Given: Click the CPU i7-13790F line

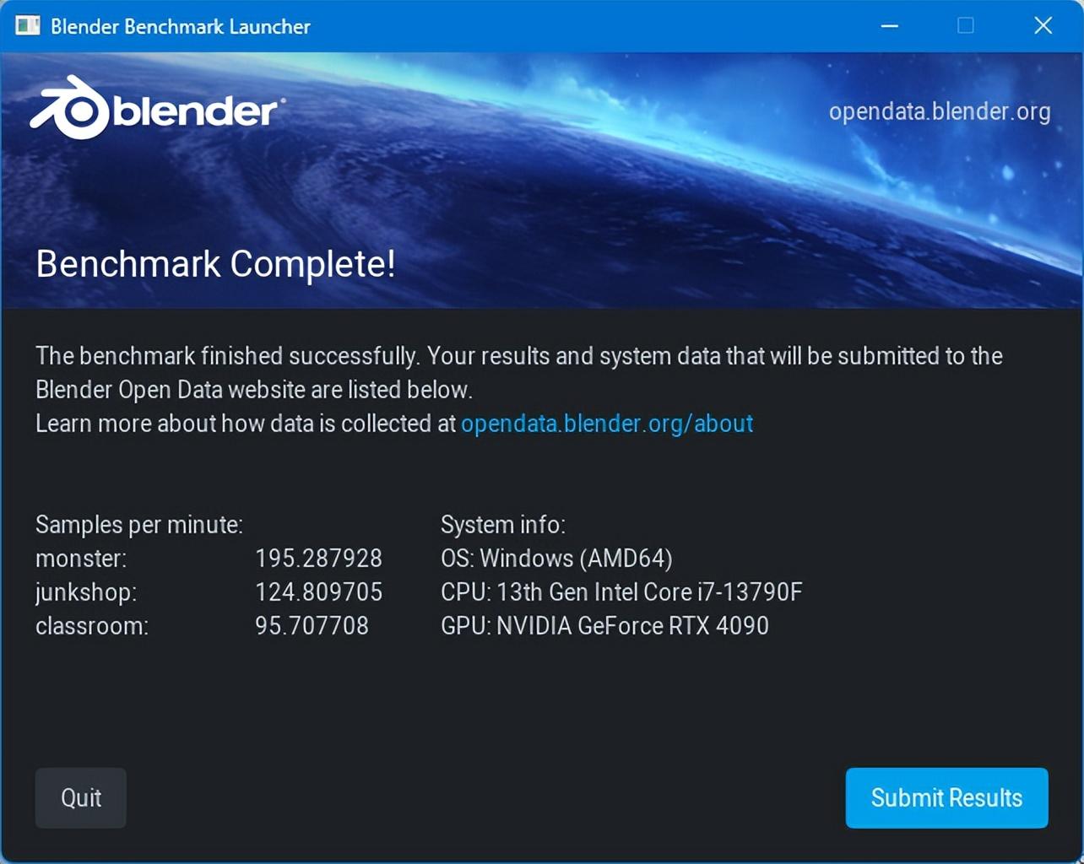Looking at the screenshot, I should (x=621, y=591).
